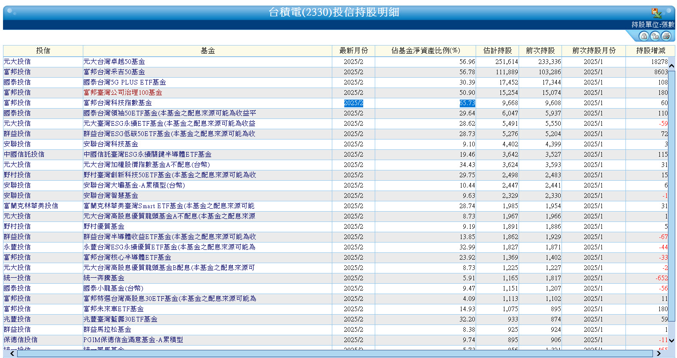Screen dimensions: 677x358
Task: Open the 兆豐臺灣藍籌30ETF基金 link
Action: pos(120,319)
